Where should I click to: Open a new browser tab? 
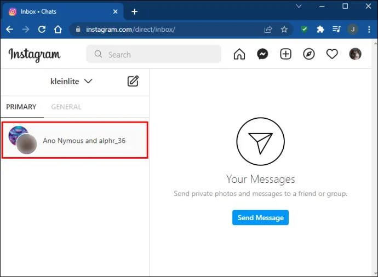pyautogui.click(x=135, y=11)
